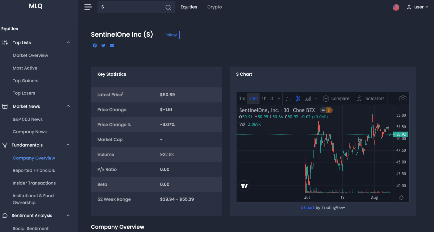434x232 pixels.
Task: Open Top Losers list
Action: tap(24, 93)
